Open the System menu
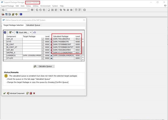This screenshot has height=120, width=168. 55,6
